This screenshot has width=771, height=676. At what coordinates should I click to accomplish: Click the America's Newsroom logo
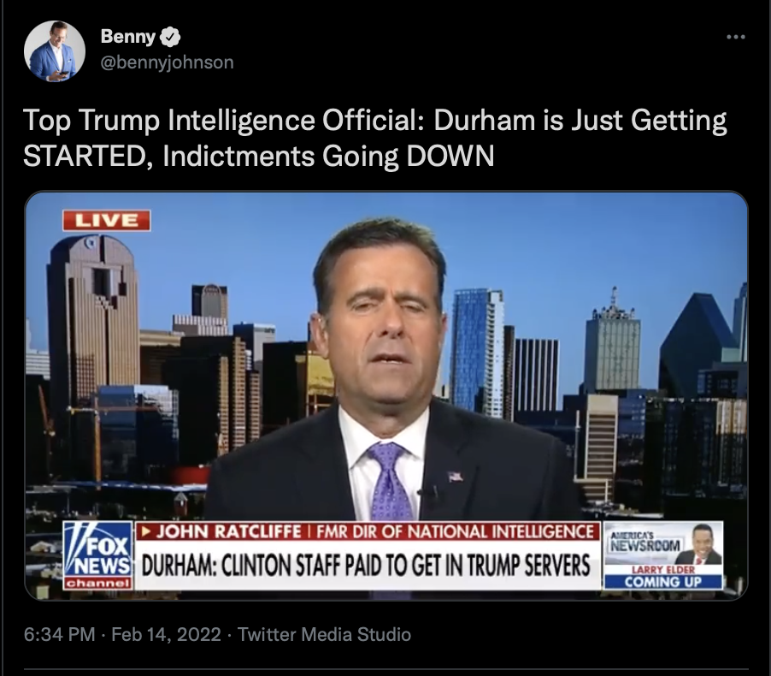tap(645, 542)
